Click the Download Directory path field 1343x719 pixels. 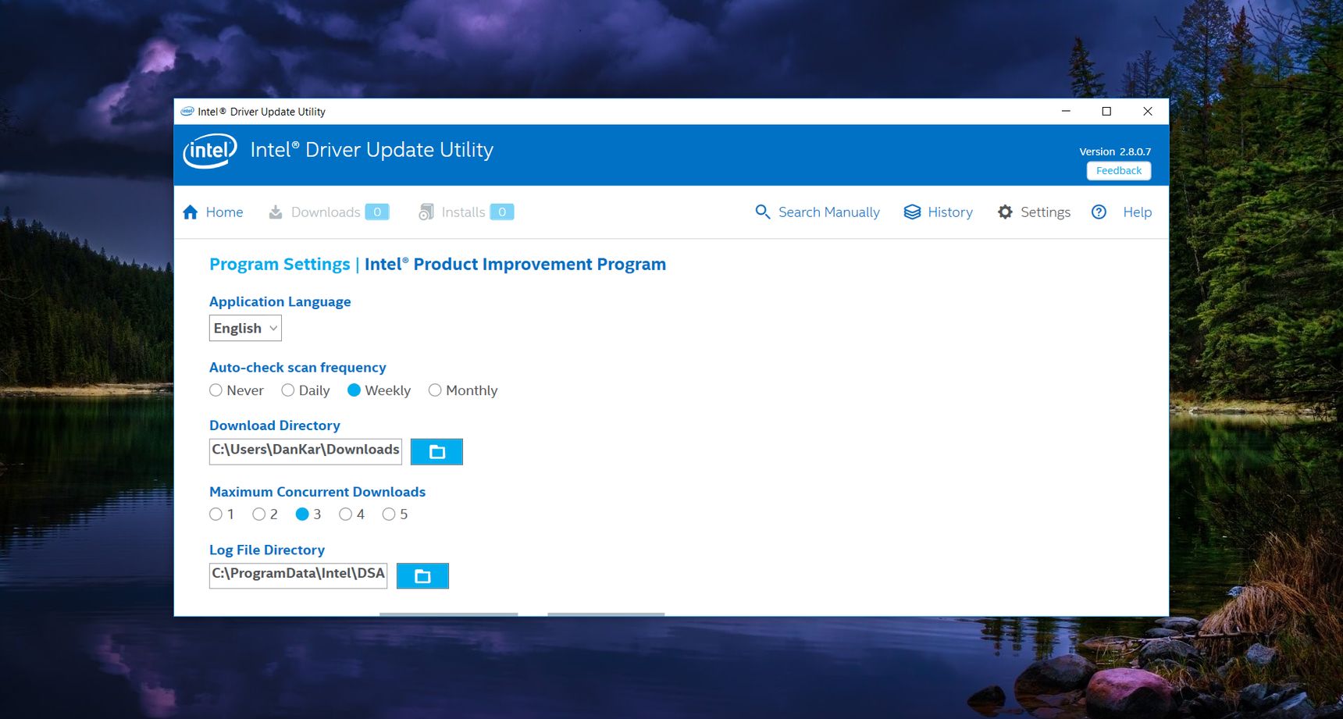click(x=305, y=452)
